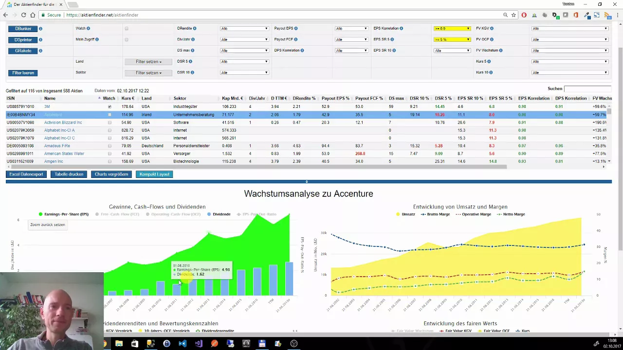This screenshot has height=350, width=623.
Task: Open the DS max filter dropdown
Action: tap(244, 51)
